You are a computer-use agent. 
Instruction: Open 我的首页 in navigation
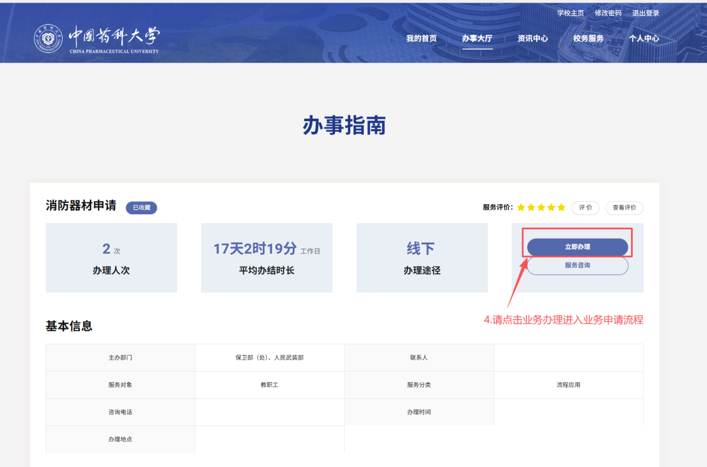421,38
